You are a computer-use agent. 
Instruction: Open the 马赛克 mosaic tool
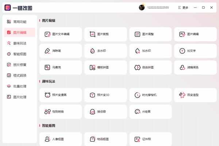click(x=61, y=68)
